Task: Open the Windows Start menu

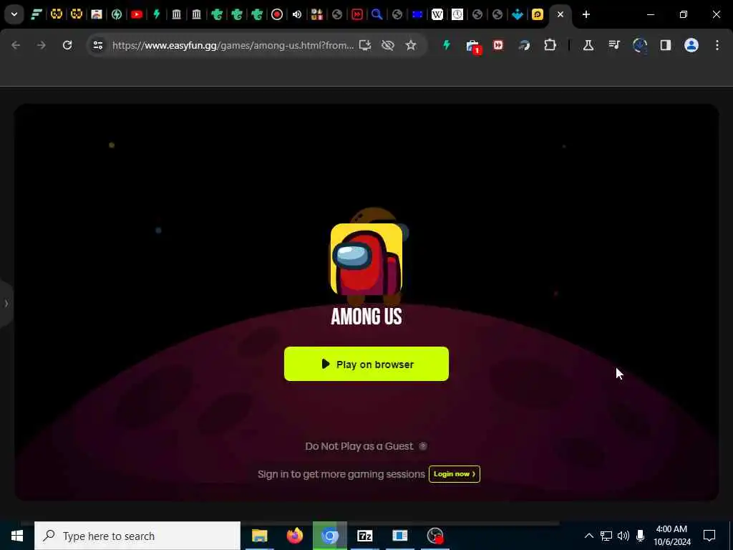Action: 17,536
